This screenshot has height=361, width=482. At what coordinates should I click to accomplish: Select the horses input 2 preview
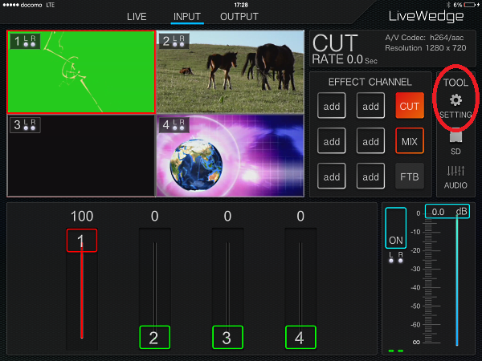pyautogui.click(x=231, y=72)
